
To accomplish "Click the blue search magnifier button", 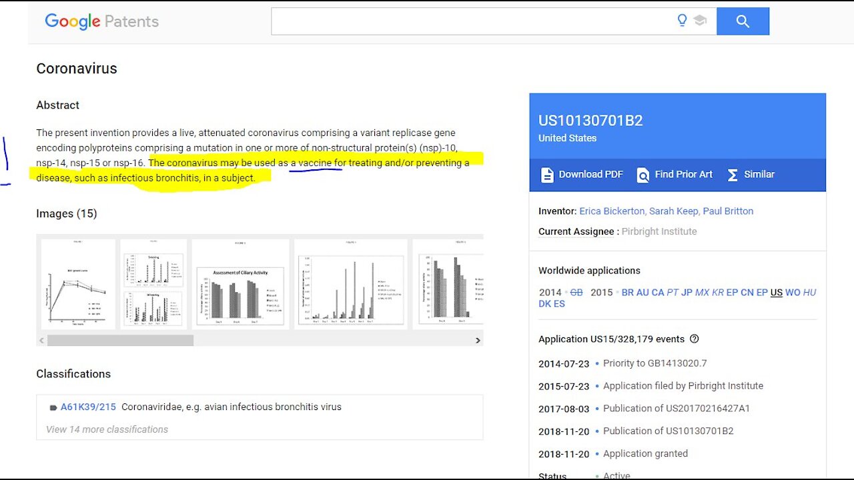I will click(743, 21).
